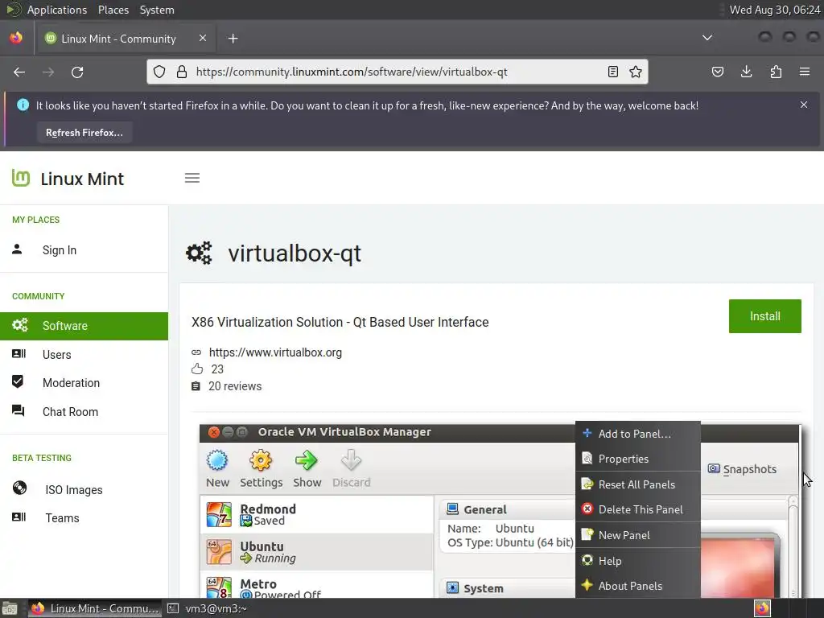Switch to the vm3@vm3:~ terminal taskbar item
The width and height of the screenshot is (824, 618).
click(208, 608)
